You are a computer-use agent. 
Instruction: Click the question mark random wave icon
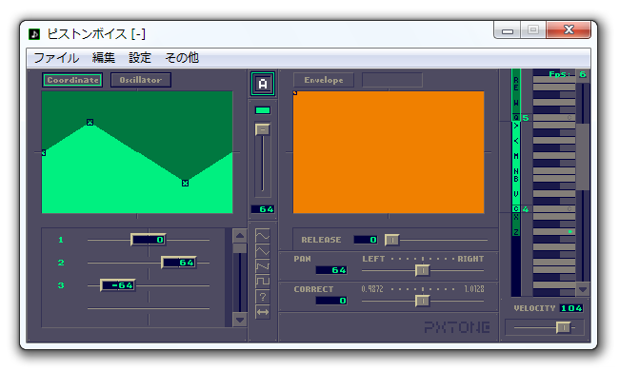[x=263, y=297]
